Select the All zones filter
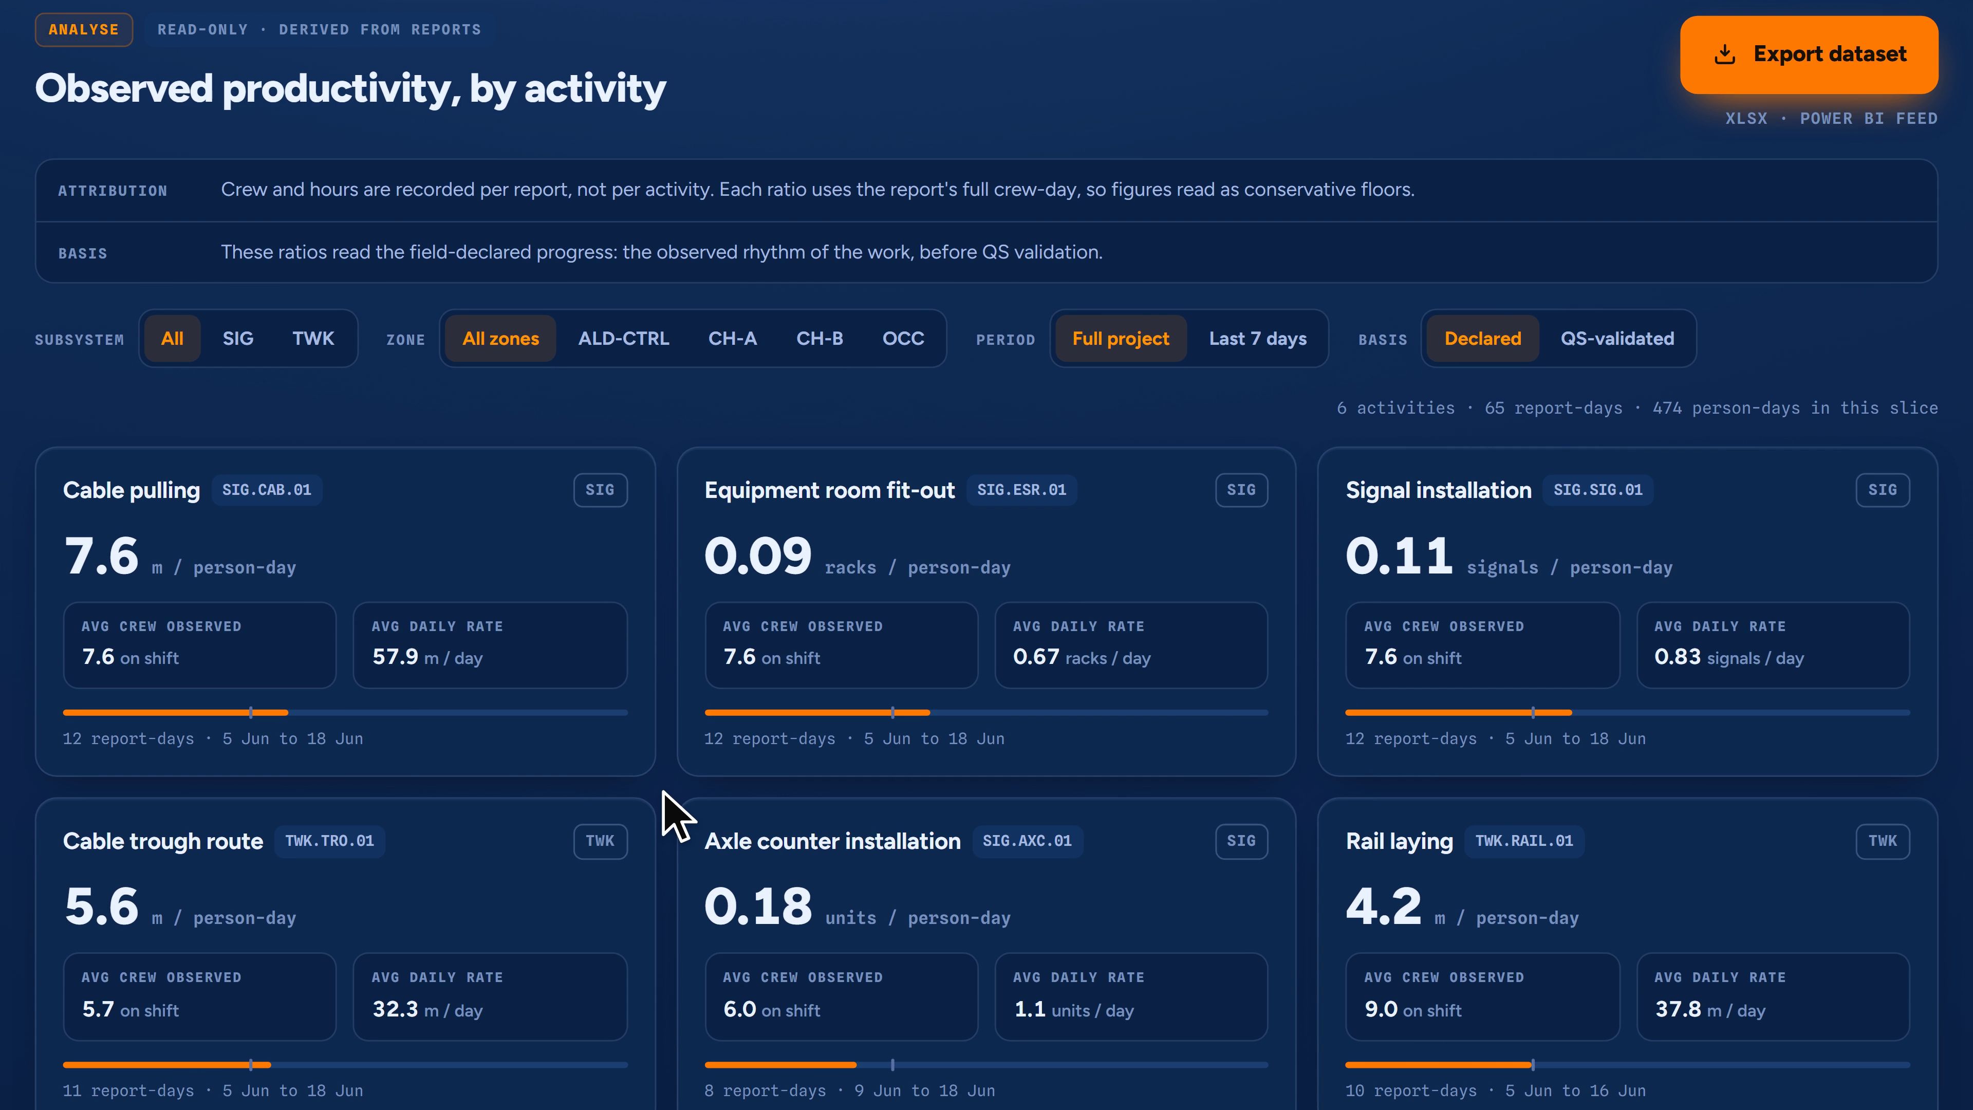The width and height of the screenshot is (1973, 1110). tap(501, 339)
